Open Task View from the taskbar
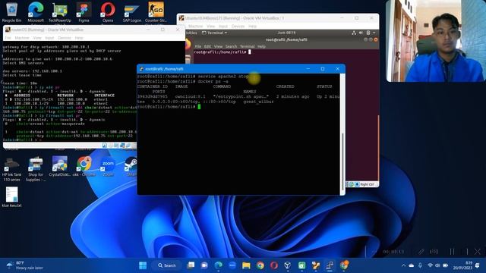 coord(191,265)
